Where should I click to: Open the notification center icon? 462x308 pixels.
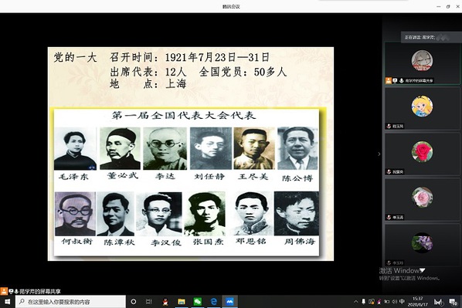453,302
